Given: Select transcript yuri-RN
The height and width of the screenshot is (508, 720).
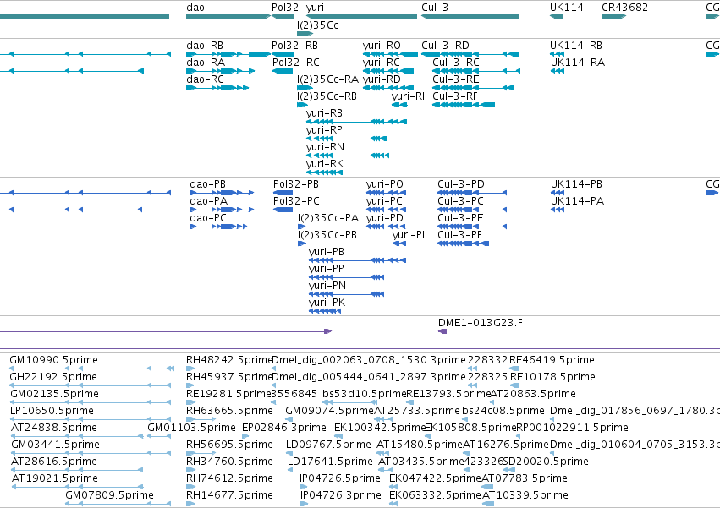Looking at the screenshot, I should pos(325,147).
